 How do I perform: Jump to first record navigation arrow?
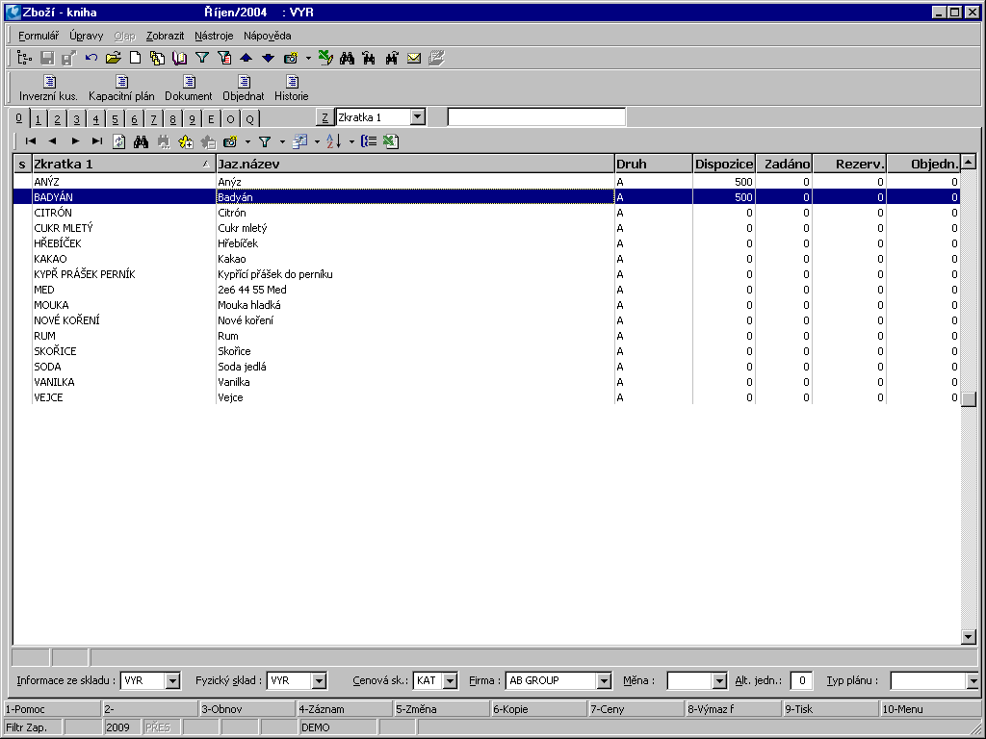(31, 141)
